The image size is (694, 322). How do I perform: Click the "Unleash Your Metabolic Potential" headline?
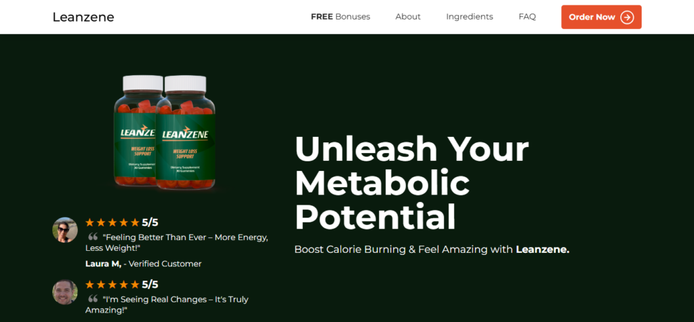(x=411, y=183)
